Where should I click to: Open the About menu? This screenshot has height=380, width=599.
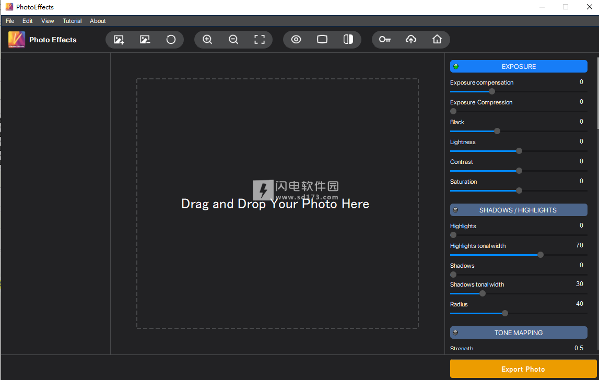98,21
